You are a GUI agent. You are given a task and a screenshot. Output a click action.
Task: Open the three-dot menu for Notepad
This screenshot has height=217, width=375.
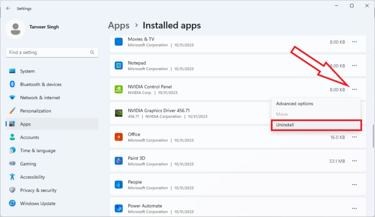(x=354, y=65)
